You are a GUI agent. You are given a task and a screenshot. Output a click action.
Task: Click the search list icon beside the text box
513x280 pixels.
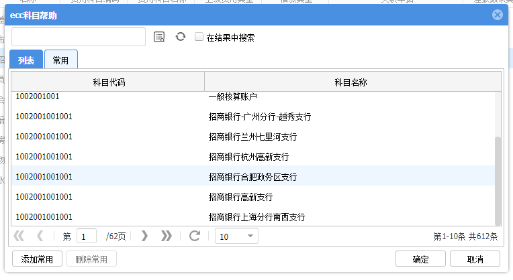click(x=159, y=37)
